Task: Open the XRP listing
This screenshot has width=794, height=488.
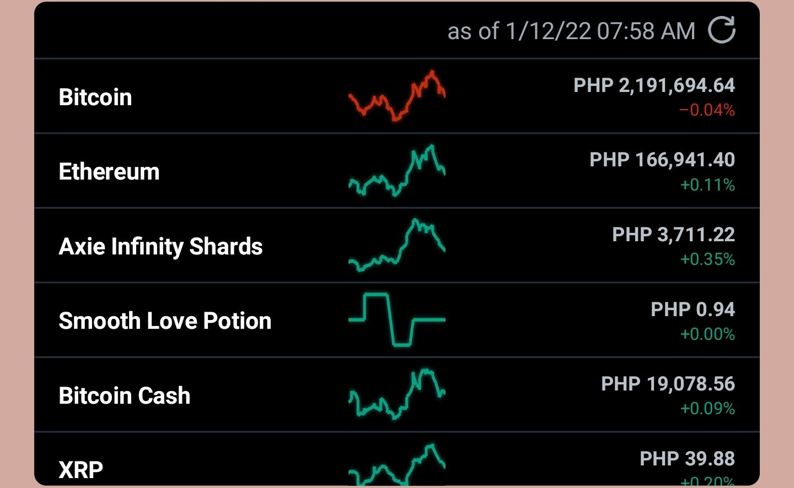Action: [x=397, y=459]
